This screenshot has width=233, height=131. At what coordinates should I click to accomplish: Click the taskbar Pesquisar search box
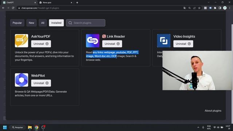tap(17, 127)
